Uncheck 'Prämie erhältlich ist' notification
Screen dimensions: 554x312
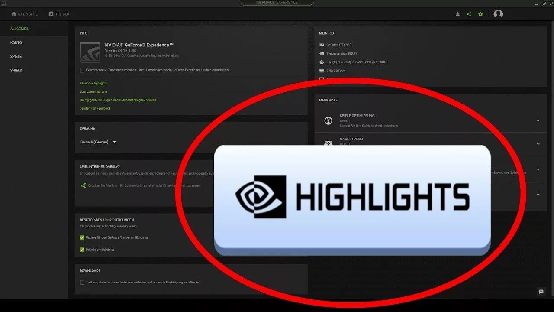click(82, 250)
